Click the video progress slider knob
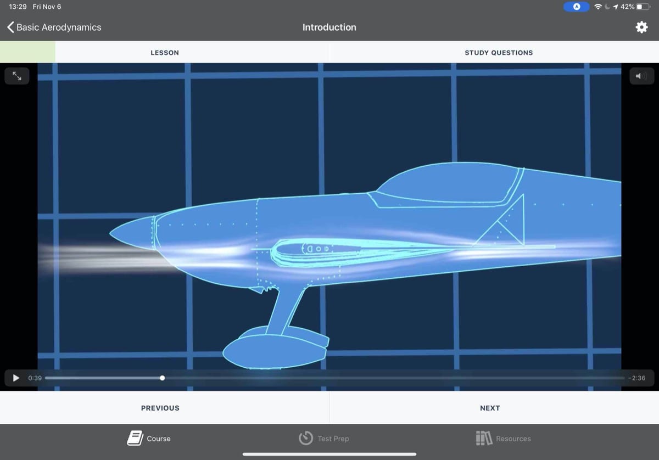Image resolution: width=659 pixels, height=460 pixels. tap(162, 378)
